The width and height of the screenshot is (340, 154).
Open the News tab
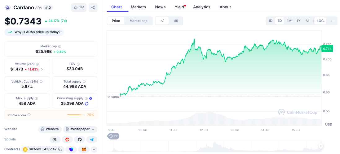[x=160, y=7]
